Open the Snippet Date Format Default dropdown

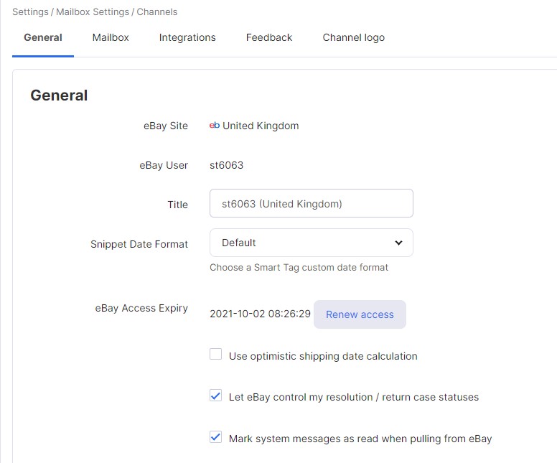(x=312, y=243)
